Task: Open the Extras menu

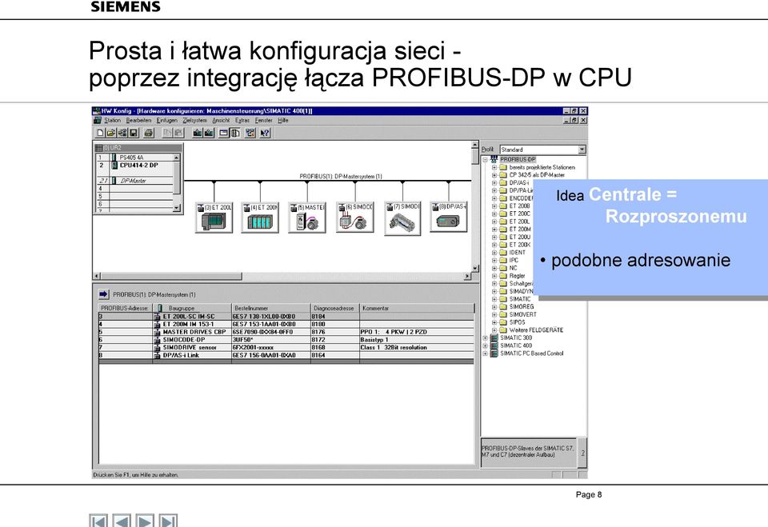Action: (242, 121)
